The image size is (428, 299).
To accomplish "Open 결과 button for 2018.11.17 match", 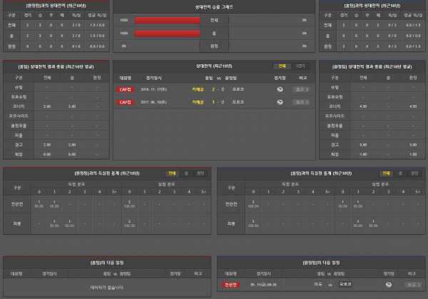I will [302, 89].
